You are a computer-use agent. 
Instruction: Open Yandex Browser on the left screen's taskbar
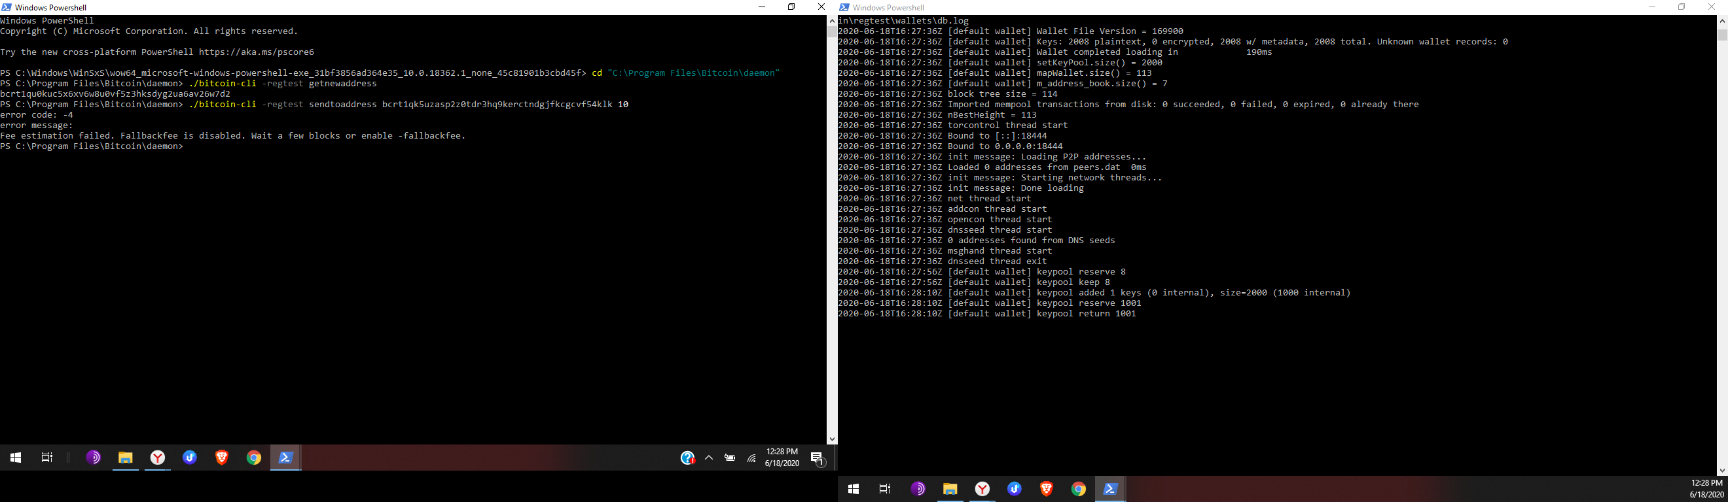[158, 458]
